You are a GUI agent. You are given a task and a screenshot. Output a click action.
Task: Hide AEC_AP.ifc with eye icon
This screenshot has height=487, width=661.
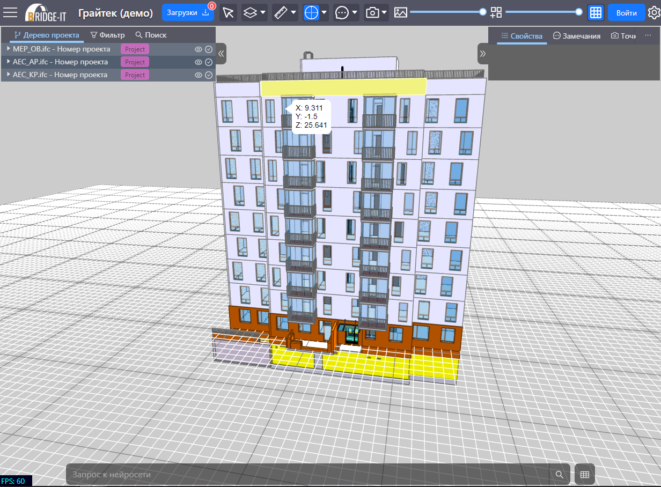pos(199,62)
